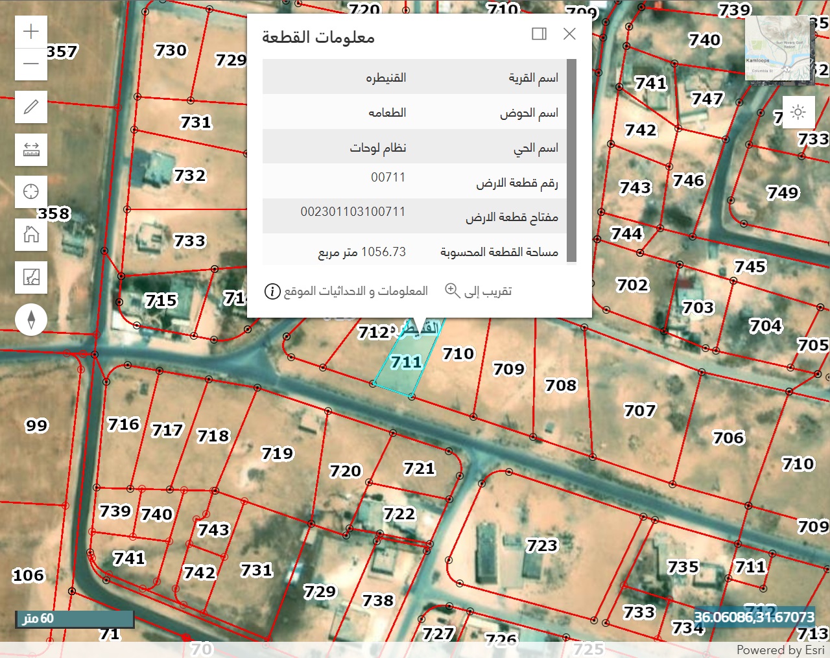
Task: Click the popup's vertical scrollbar
Action: [571, 161]
